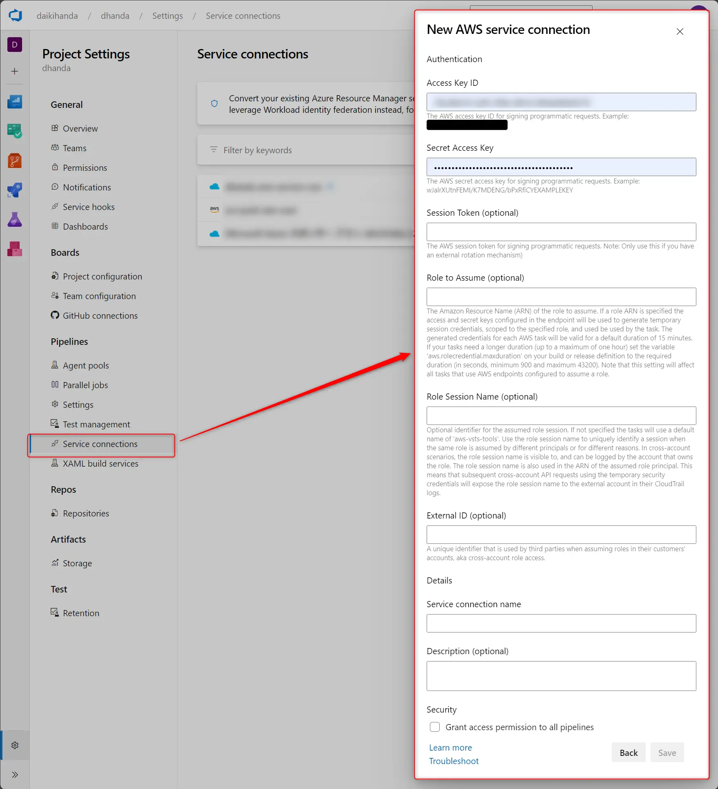Click the Secret Access Key field
Viewport: 718px width, 789px height.
click(561, 167)
